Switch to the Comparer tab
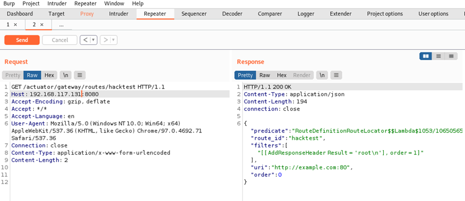The image size is (465, 201). coord(270,14)
